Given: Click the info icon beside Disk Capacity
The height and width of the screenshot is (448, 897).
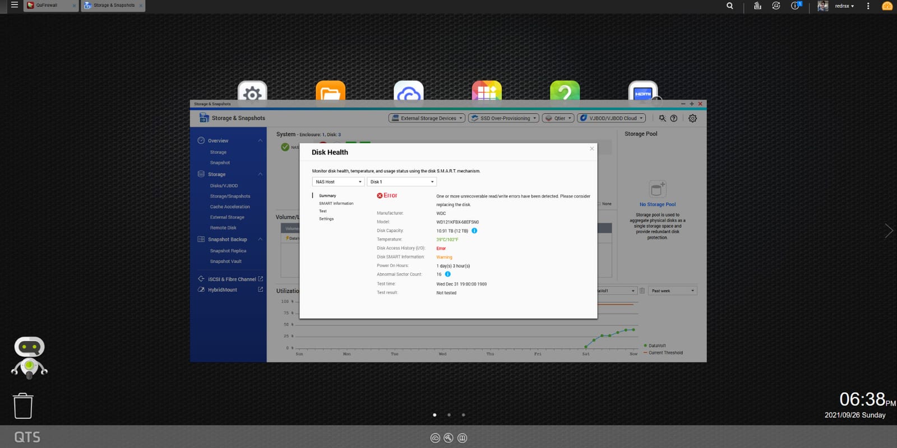Looking at the screenshot, I should tap(474, 231).
